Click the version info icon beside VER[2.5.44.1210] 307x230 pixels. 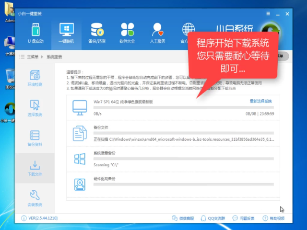point(24,218)
